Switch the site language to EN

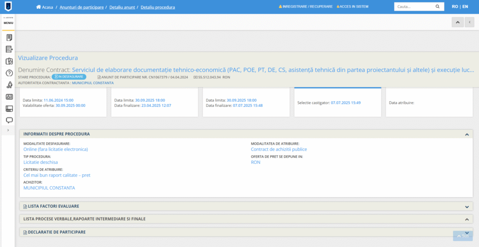click(x=465, y=7)
